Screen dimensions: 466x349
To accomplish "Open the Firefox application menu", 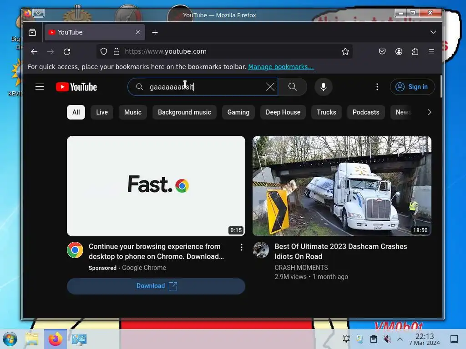I will click(x=431, y=52).
